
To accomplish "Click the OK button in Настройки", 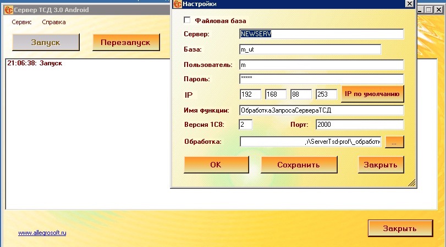I will tap(216, 165).
